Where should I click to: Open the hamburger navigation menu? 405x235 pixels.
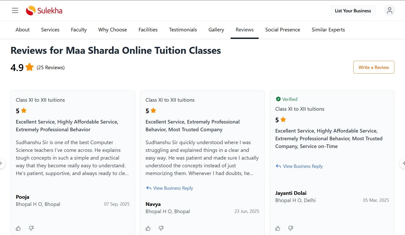pyautogui.click(x=15, y=11)
